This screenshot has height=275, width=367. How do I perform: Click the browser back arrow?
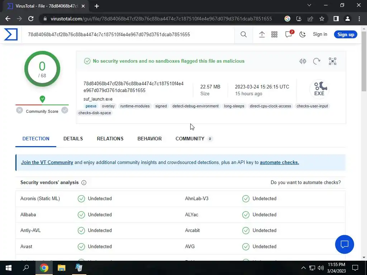[8, 19]
